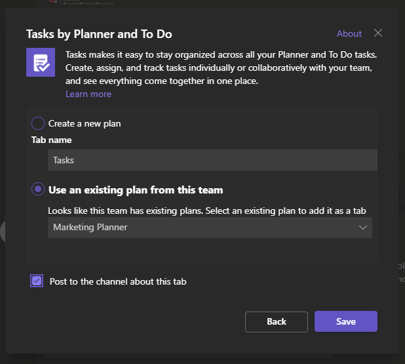Viewport: 405px width, 364px height.
Task: Click the 'Create a new plan' label text
Action: pyautogui.click(x=85, y=123)
